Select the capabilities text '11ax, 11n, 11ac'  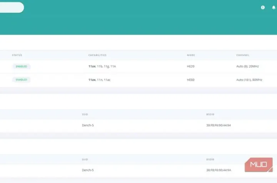[x=100, y=80]
